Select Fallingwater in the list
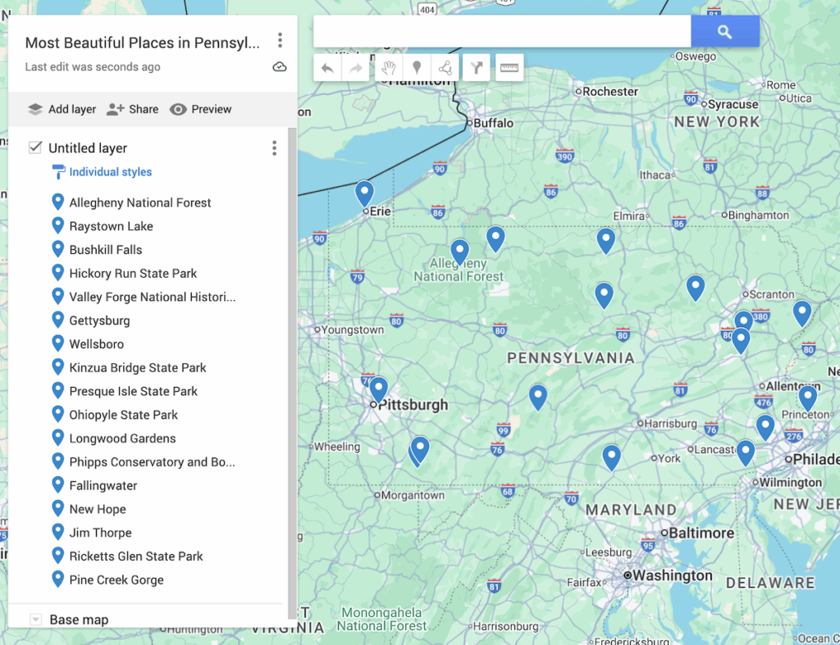840x645 pixels. coord(103,485)
